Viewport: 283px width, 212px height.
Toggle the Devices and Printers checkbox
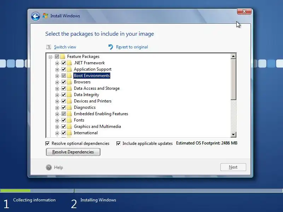point(64,101)
